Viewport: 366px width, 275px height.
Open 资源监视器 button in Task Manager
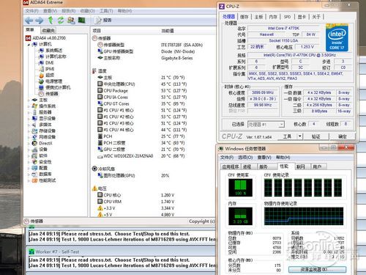317,269
